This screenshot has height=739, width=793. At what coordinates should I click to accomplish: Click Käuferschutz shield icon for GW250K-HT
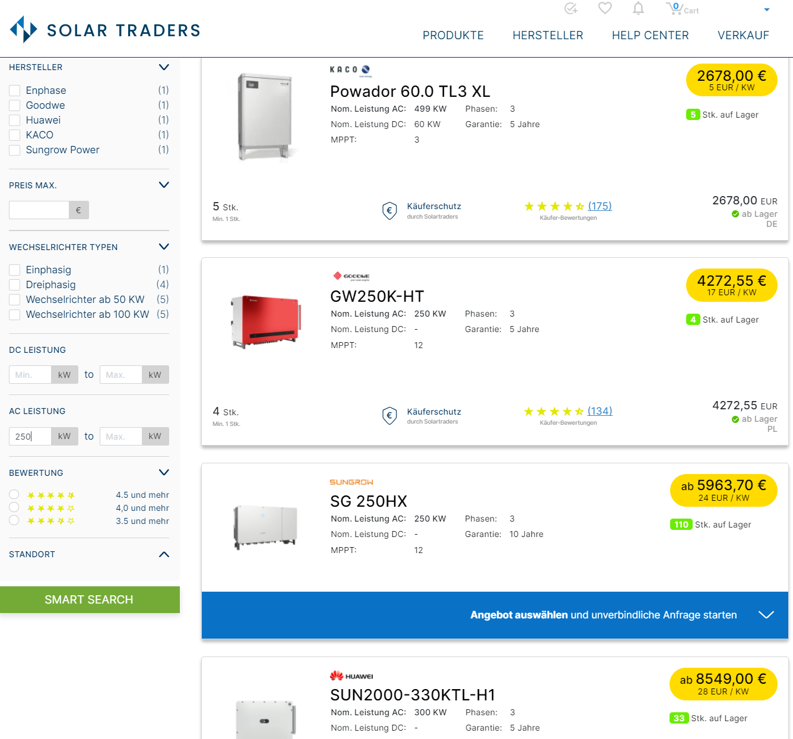pyautogui.click(x=389, y=415)
